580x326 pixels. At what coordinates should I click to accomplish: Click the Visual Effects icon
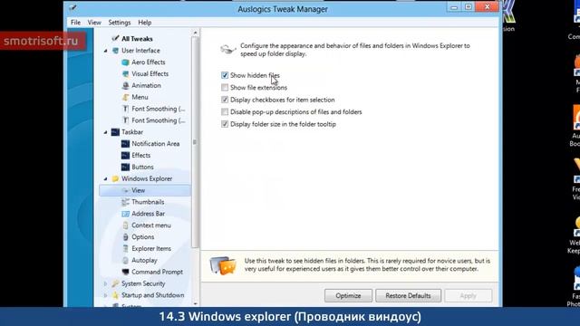tap(125, 74)
